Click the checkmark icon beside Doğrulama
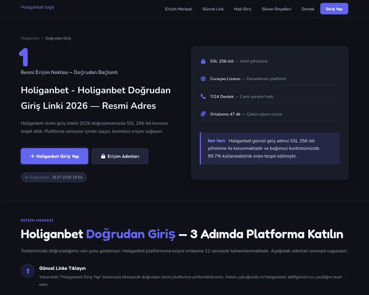The width and height of the screenshot is (369, 295). [x=27, y=177]
